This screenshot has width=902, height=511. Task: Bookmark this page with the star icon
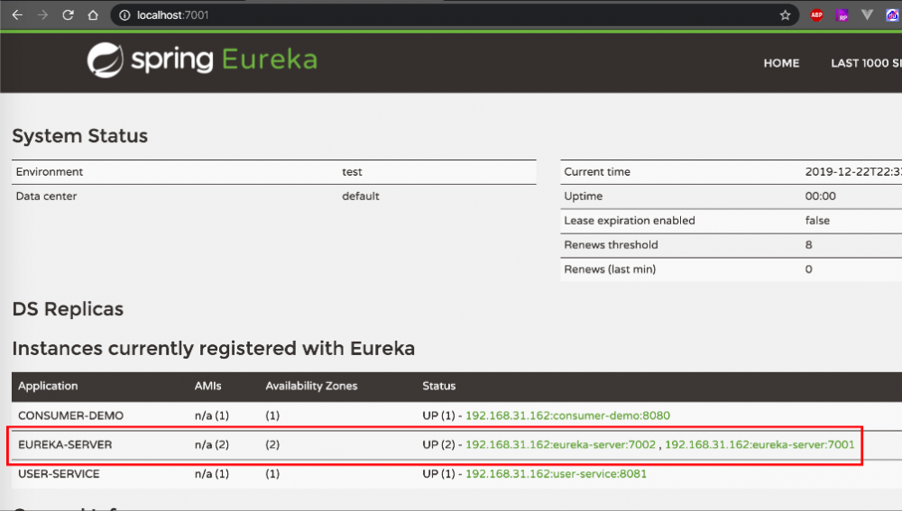point(786,15)
